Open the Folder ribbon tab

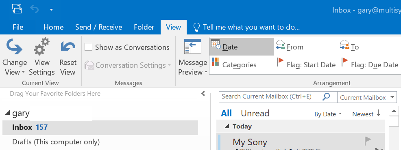point(144,27)
